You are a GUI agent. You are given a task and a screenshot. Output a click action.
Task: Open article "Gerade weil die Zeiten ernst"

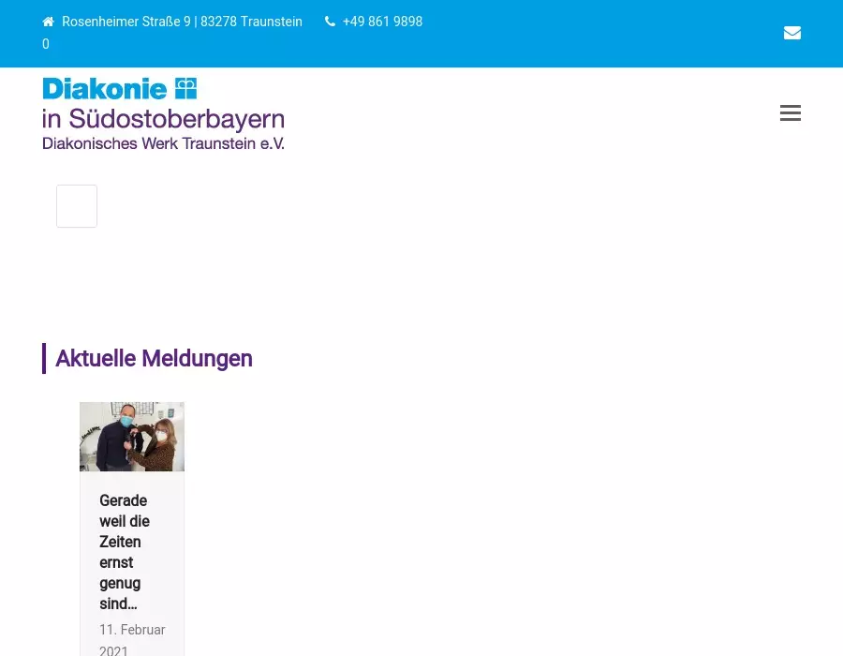pos(125,531)
